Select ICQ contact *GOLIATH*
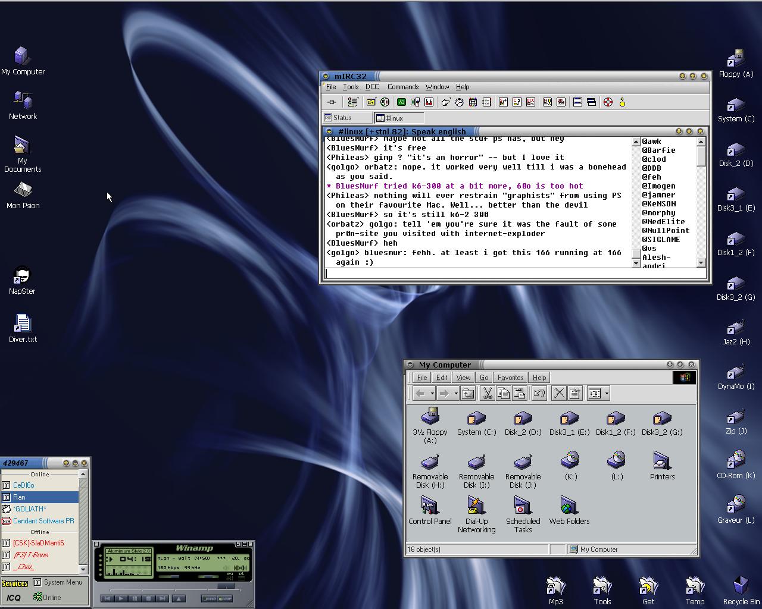 pos(39,509)
